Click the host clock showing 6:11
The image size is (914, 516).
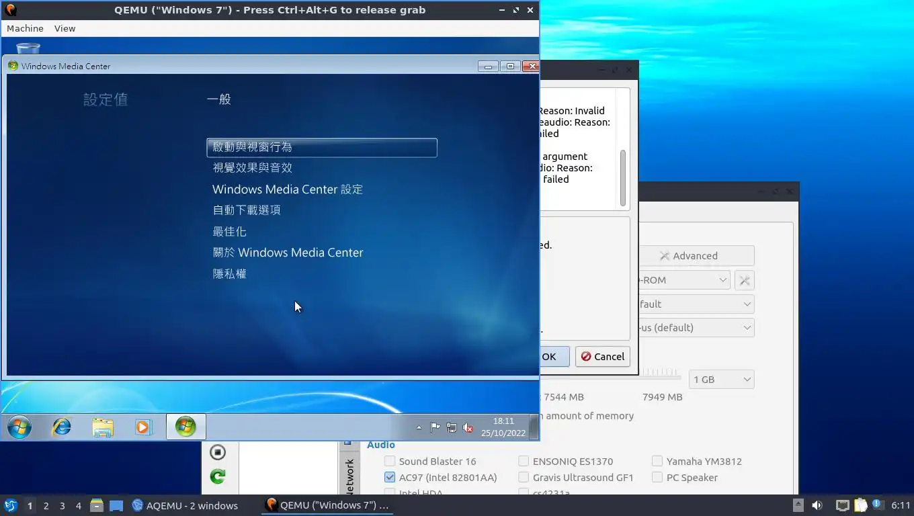pos(901,505)
